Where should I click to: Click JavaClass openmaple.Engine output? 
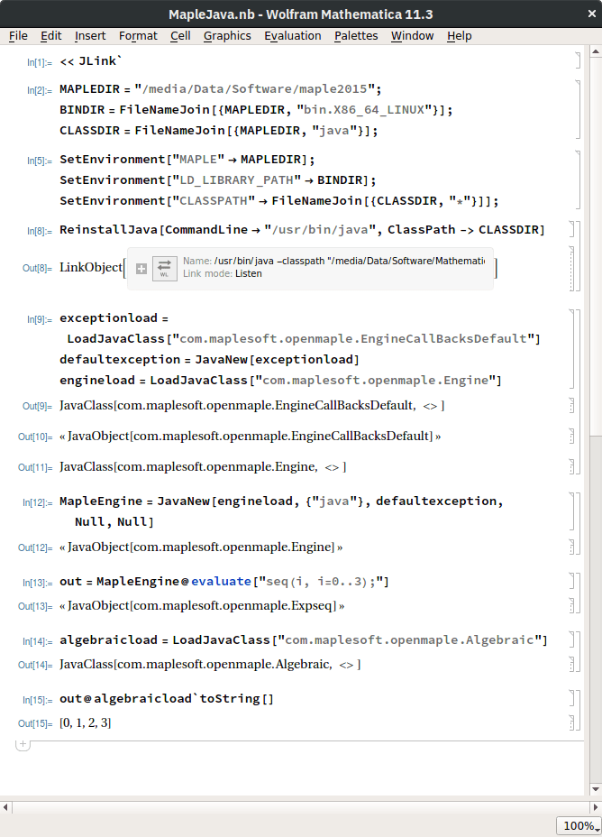(203, 467)
